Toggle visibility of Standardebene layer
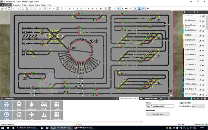Screen dimensions: 208x130 203,21
